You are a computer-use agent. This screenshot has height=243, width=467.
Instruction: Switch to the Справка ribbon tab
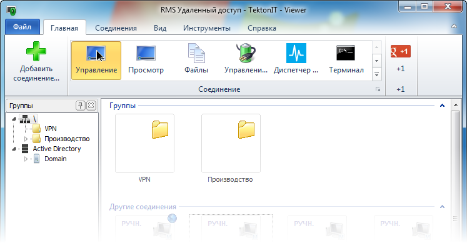(x=262, y=28)
